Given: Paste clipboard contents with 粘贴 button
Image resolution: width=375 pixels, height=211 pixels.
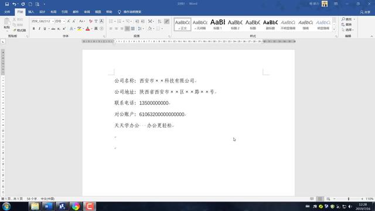Looking at the screenshot, I should (6, 25).
